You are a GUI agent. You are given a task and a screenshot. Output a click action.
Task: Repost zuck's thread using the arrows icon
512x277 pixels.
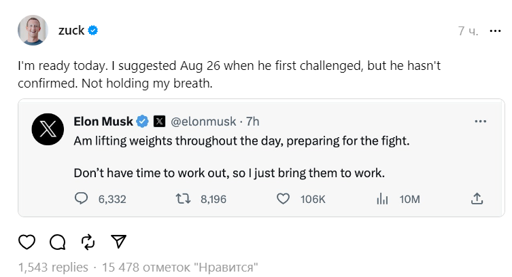pyautogui.click(x=88, y=242)
